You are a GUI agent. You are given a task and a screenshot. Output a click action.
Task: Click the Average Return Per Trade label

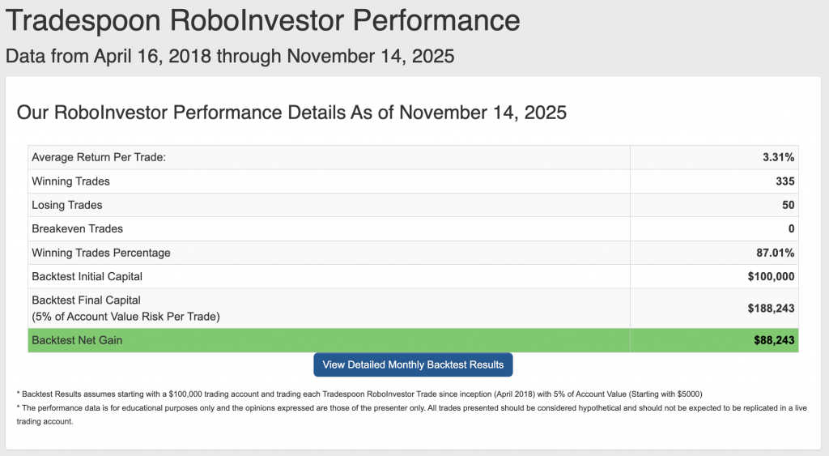pyautogui.click(x=99, y=157)
